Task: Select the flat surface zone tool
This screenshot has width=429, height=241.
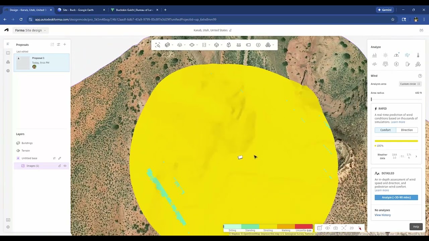Action: pos(192,45)
